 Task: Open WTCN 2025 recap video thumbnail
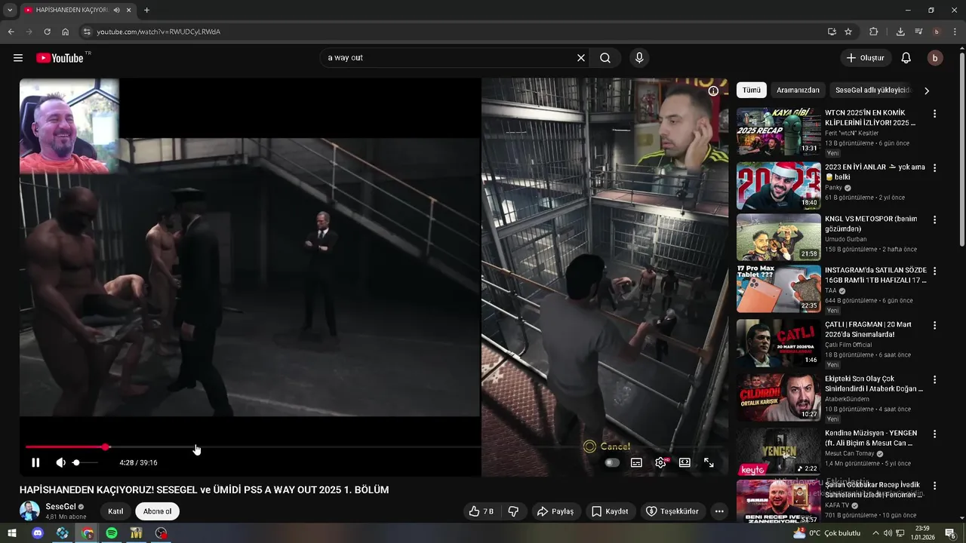point(778,131)
